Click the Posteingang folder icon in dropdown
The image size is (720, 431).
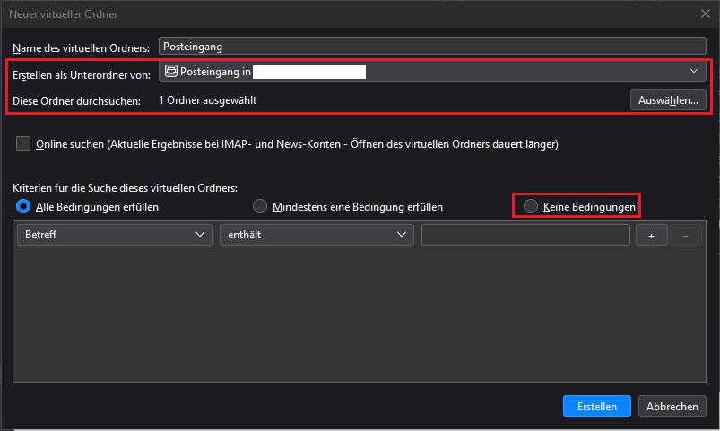tap(171, 71)
